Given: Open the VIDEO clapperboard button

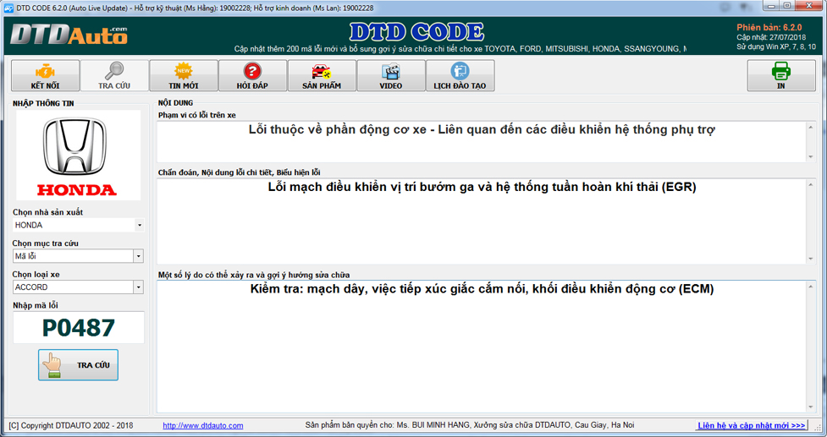Looking at the screenshot, I should [391, 76].
